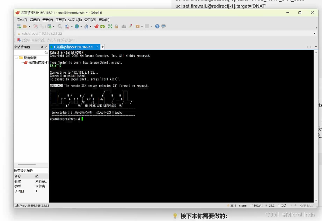Click the session tree horizontal scrollbar
Viewport: 322px width, 221px height.
point(27,165)
